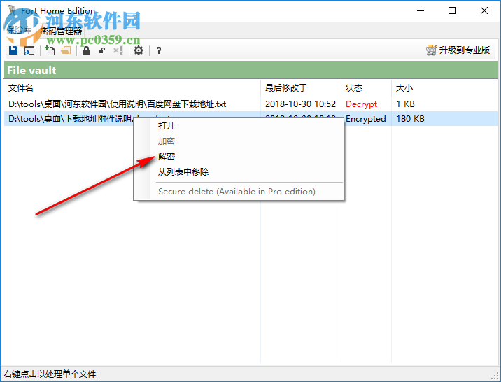Click the shopping cart upgrade icon
Image resolution: width=501 pixels, height=382 pixels.
431,50
